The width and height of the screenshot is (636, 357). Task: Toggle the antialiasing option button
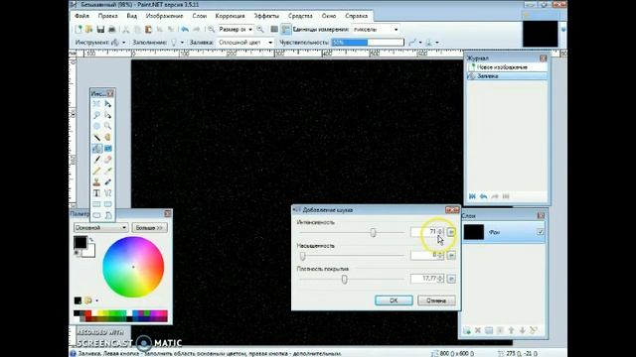point(412,42)
